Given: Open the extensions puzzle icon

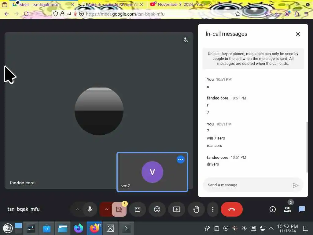Looking at the screenshot, I should tap(296, 14).
